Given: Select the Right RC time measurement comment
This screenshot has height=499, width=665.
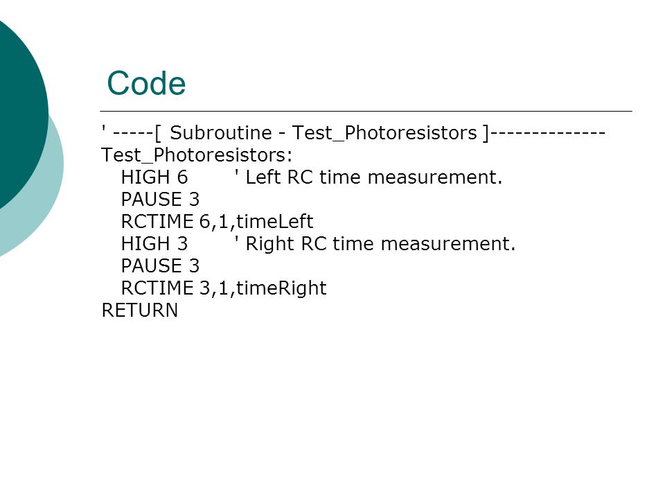Looking at the screenshot, I should click(375, 244).
